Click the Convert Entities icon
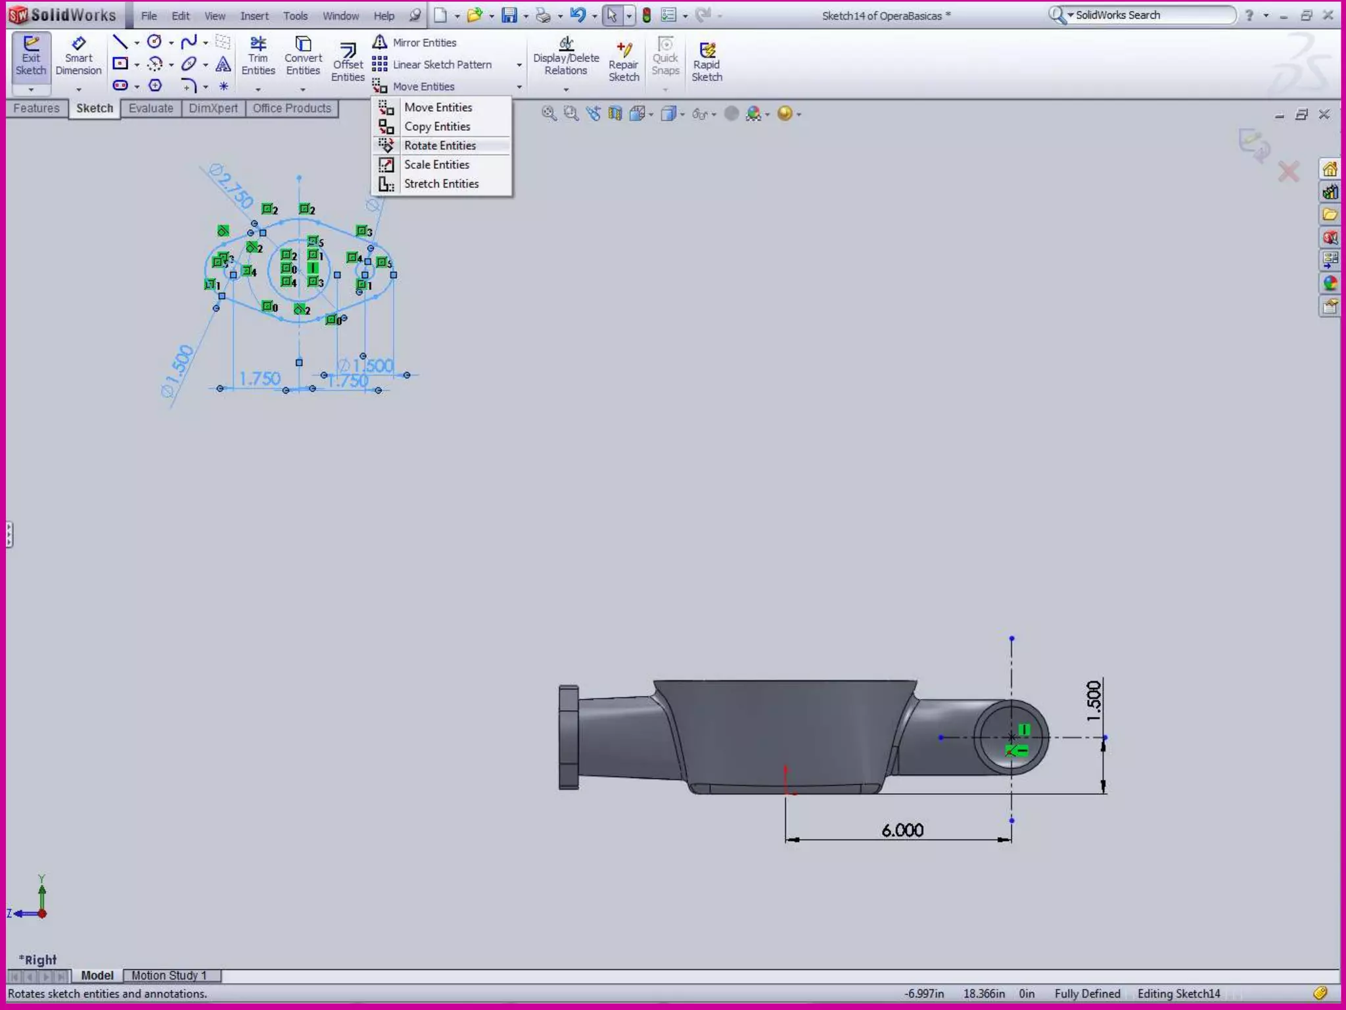The height and width of the screenshot is (1010, 1346). click(x=303, y=45)
